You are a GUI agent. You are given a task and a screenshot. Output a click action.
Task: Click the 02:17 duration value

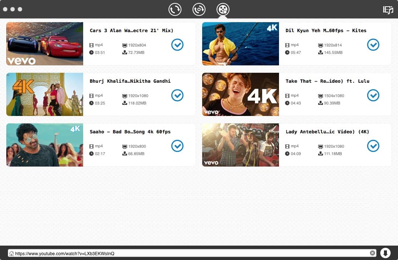(x=100, y=154)
